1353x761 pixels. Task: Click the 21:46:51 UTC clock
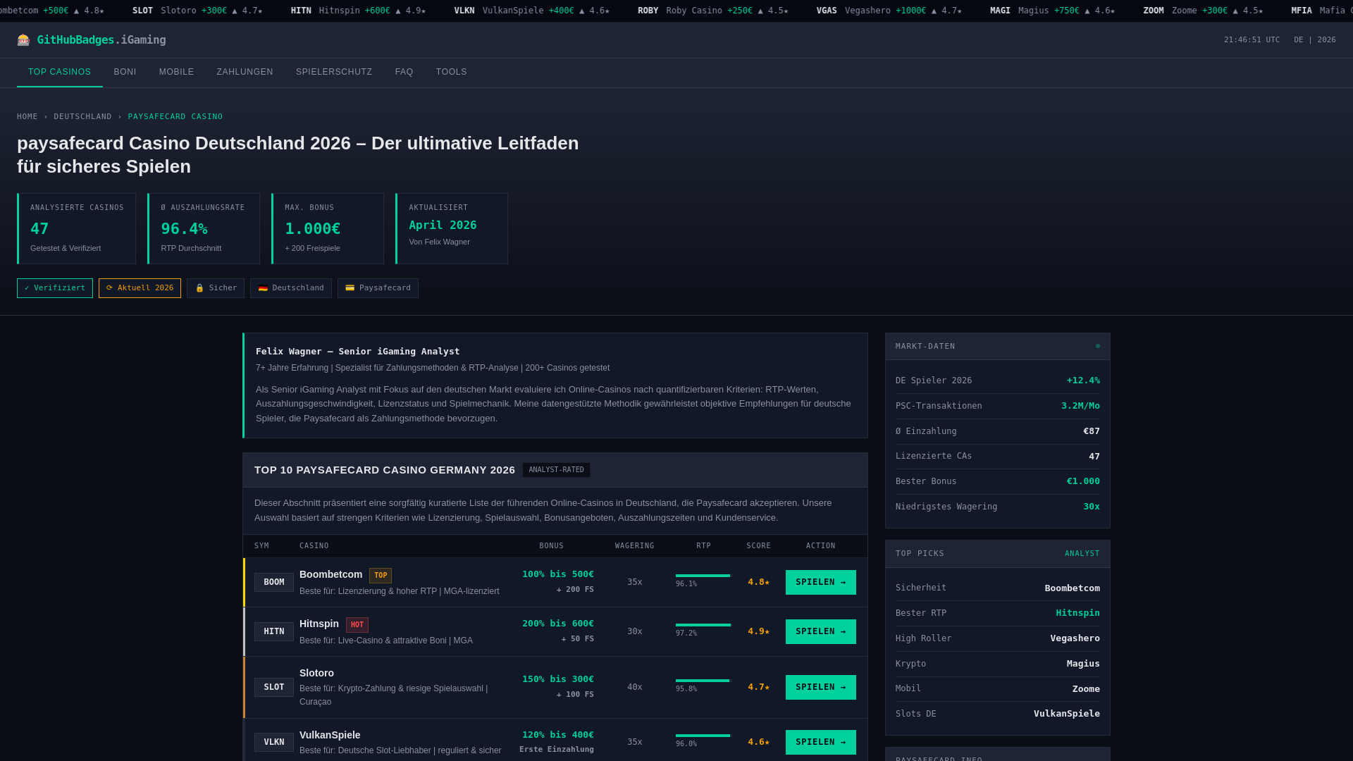[x=1252, y=40]
